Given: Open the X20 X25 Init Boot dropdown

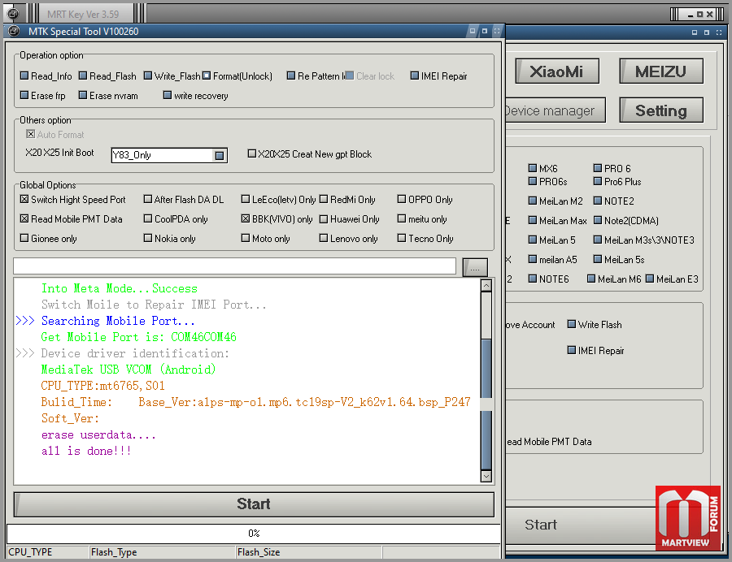Looking at the screenshot, I should pyautogui.click(x=219, y=155).
